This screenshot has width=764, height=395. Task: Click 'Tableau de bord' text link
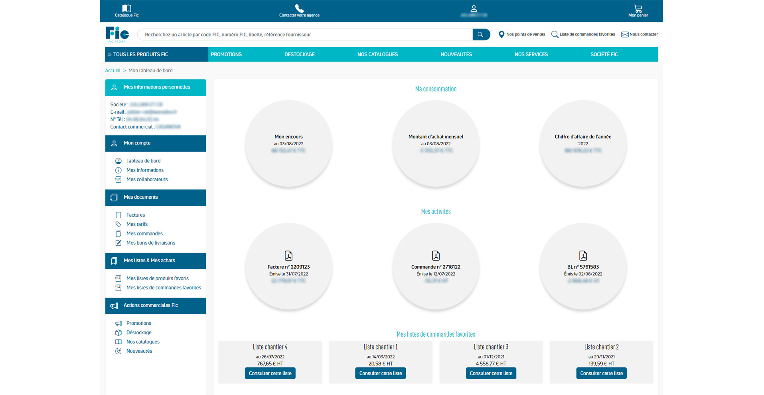coord(143,161)
